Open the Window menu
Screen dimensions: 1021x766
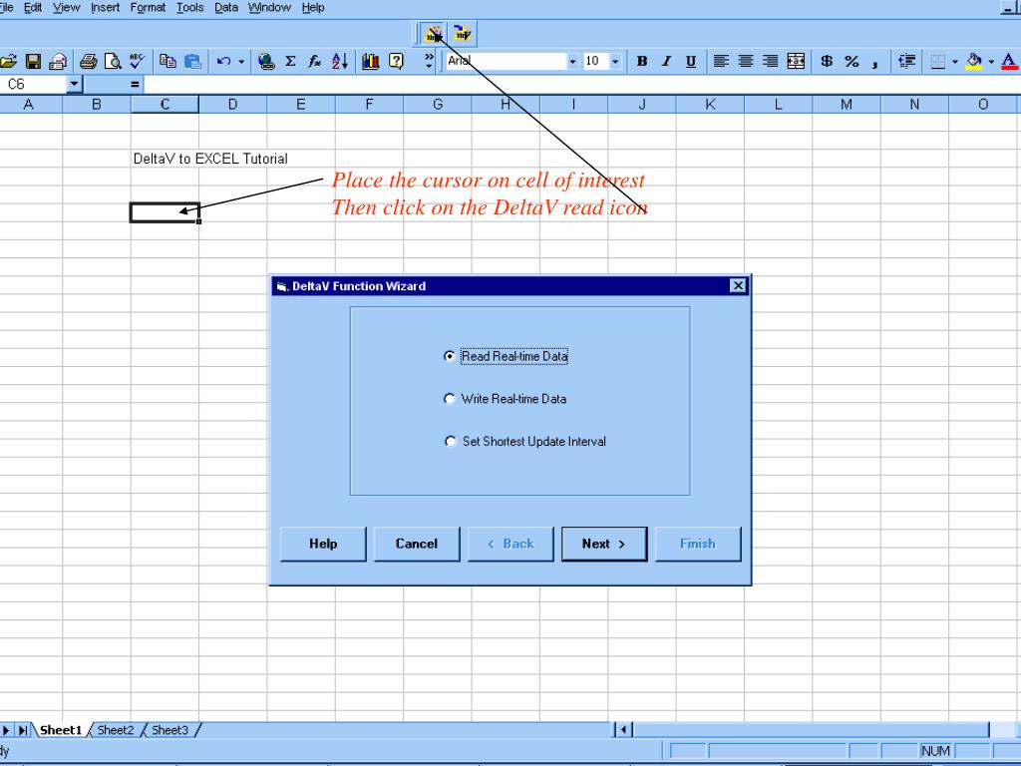[x=269, y=8]
